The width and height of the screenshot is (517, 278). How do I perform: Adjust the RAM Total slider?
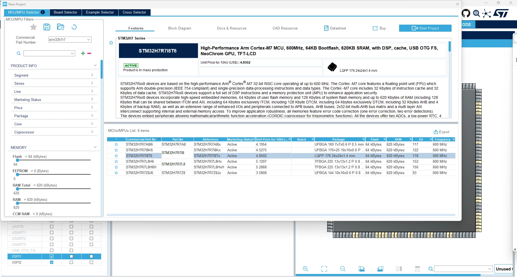pyautogui.click(x=18, y=189)
